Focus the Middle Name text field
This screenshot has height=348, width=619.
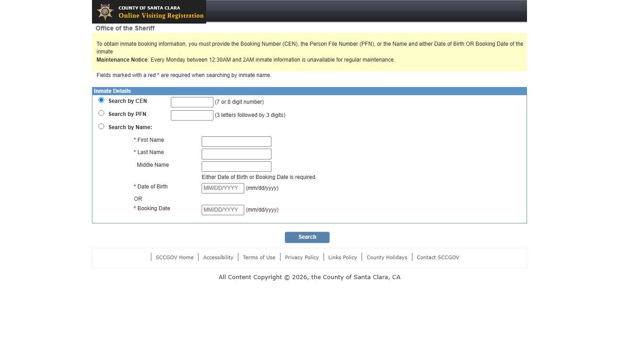click(x=236, y=166)
